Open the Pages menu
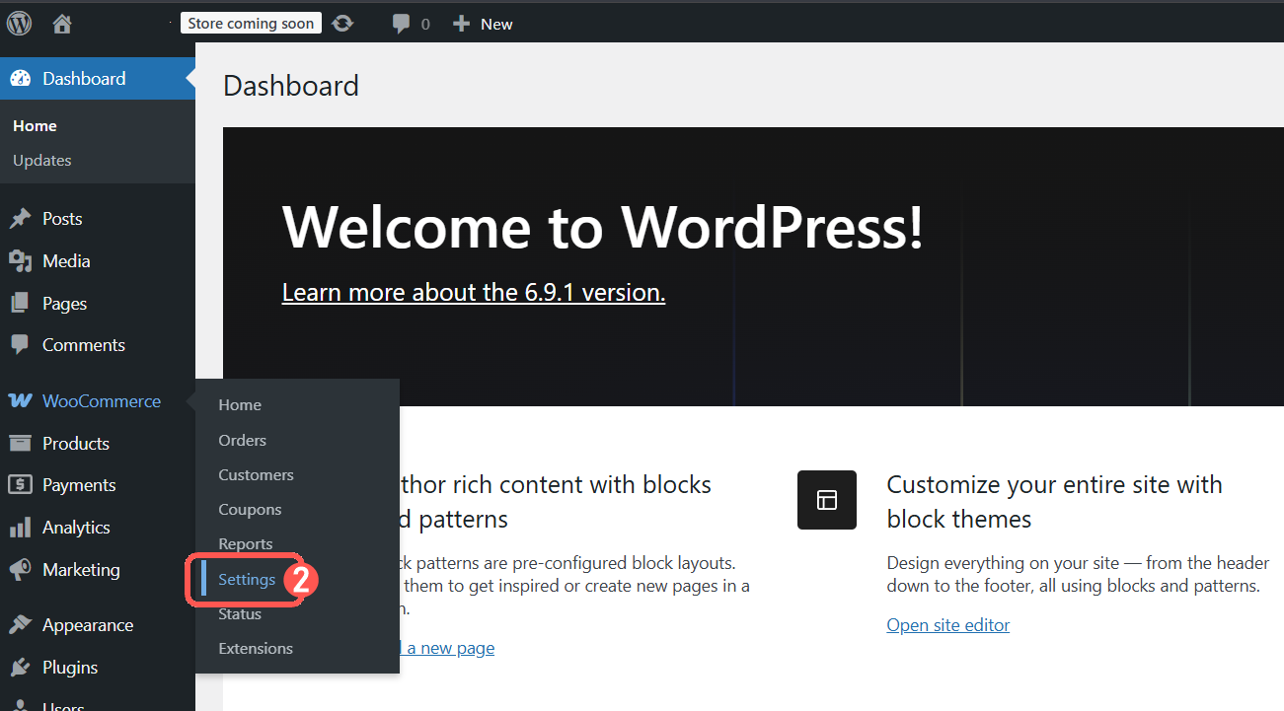1284x711 pixels. (65, 304)
